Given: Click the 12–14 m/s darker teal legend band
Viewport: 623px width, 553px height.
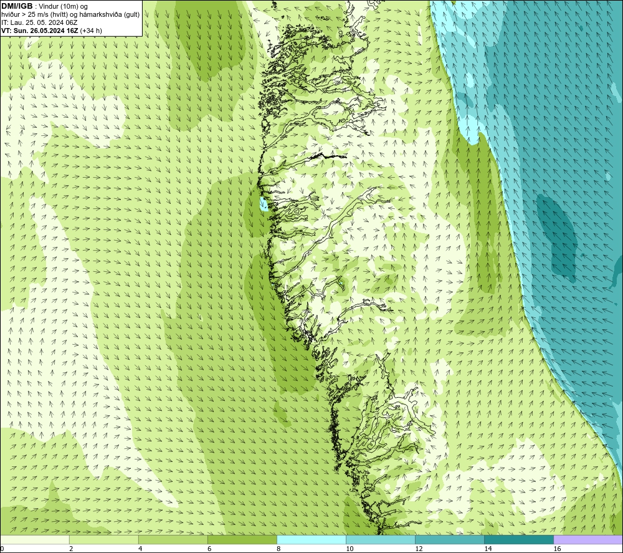Looking at the screenshot, I should [450, 539].
